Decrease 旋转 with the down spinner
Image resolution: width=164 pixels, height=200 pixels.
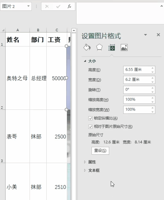click(153, 92)
